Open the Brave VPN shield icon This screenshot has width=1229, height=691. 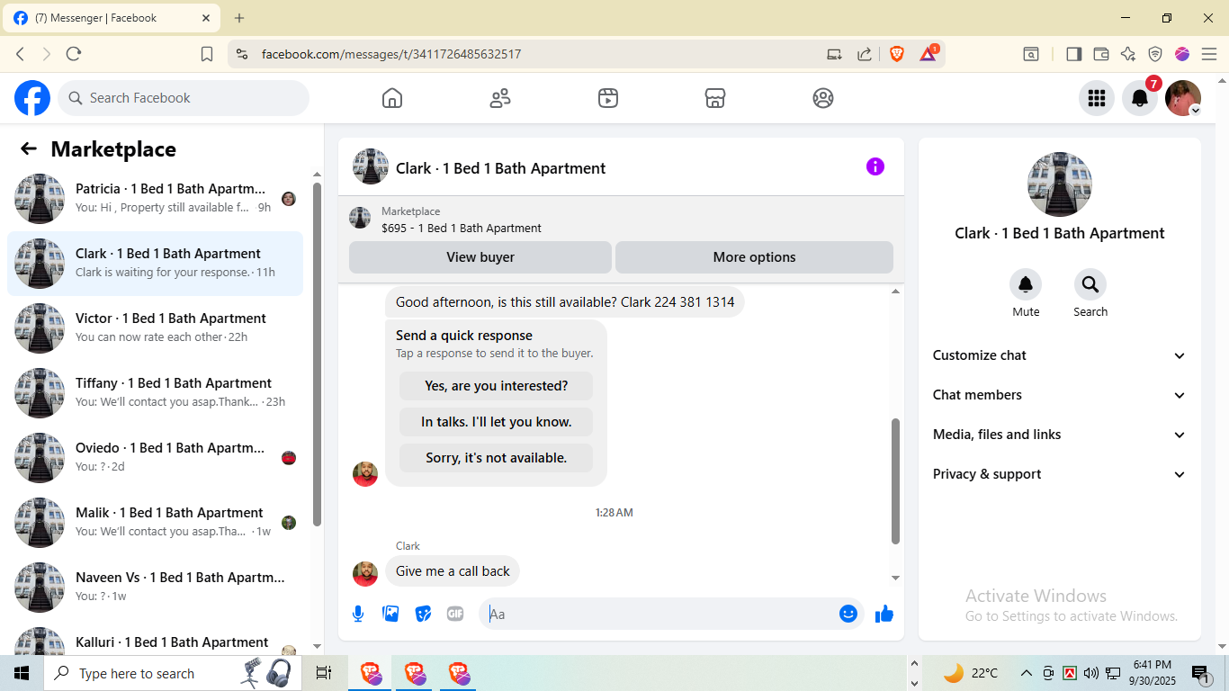(1155, 54)
